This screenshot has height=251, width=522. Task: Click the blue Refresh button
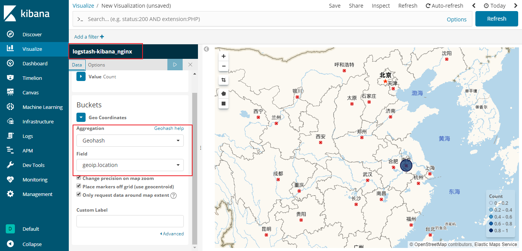point(496,19)
